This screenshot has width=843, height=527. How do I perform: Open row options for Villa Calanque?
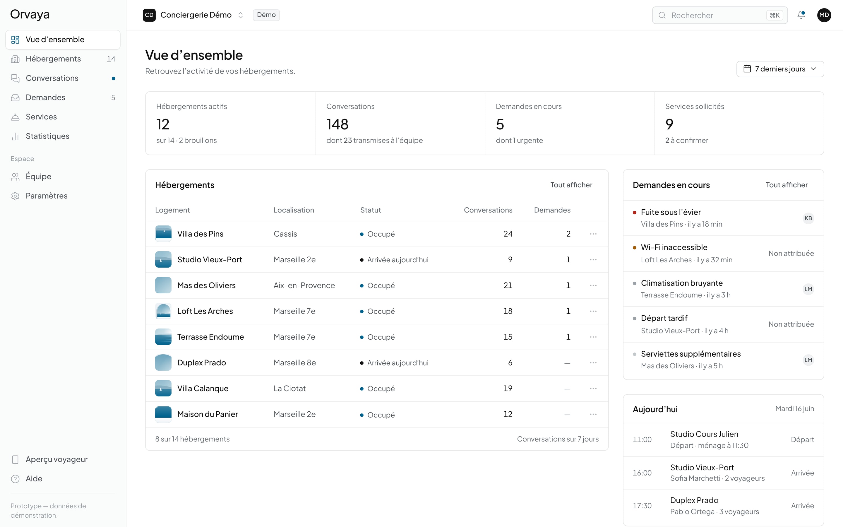(593, 389)
